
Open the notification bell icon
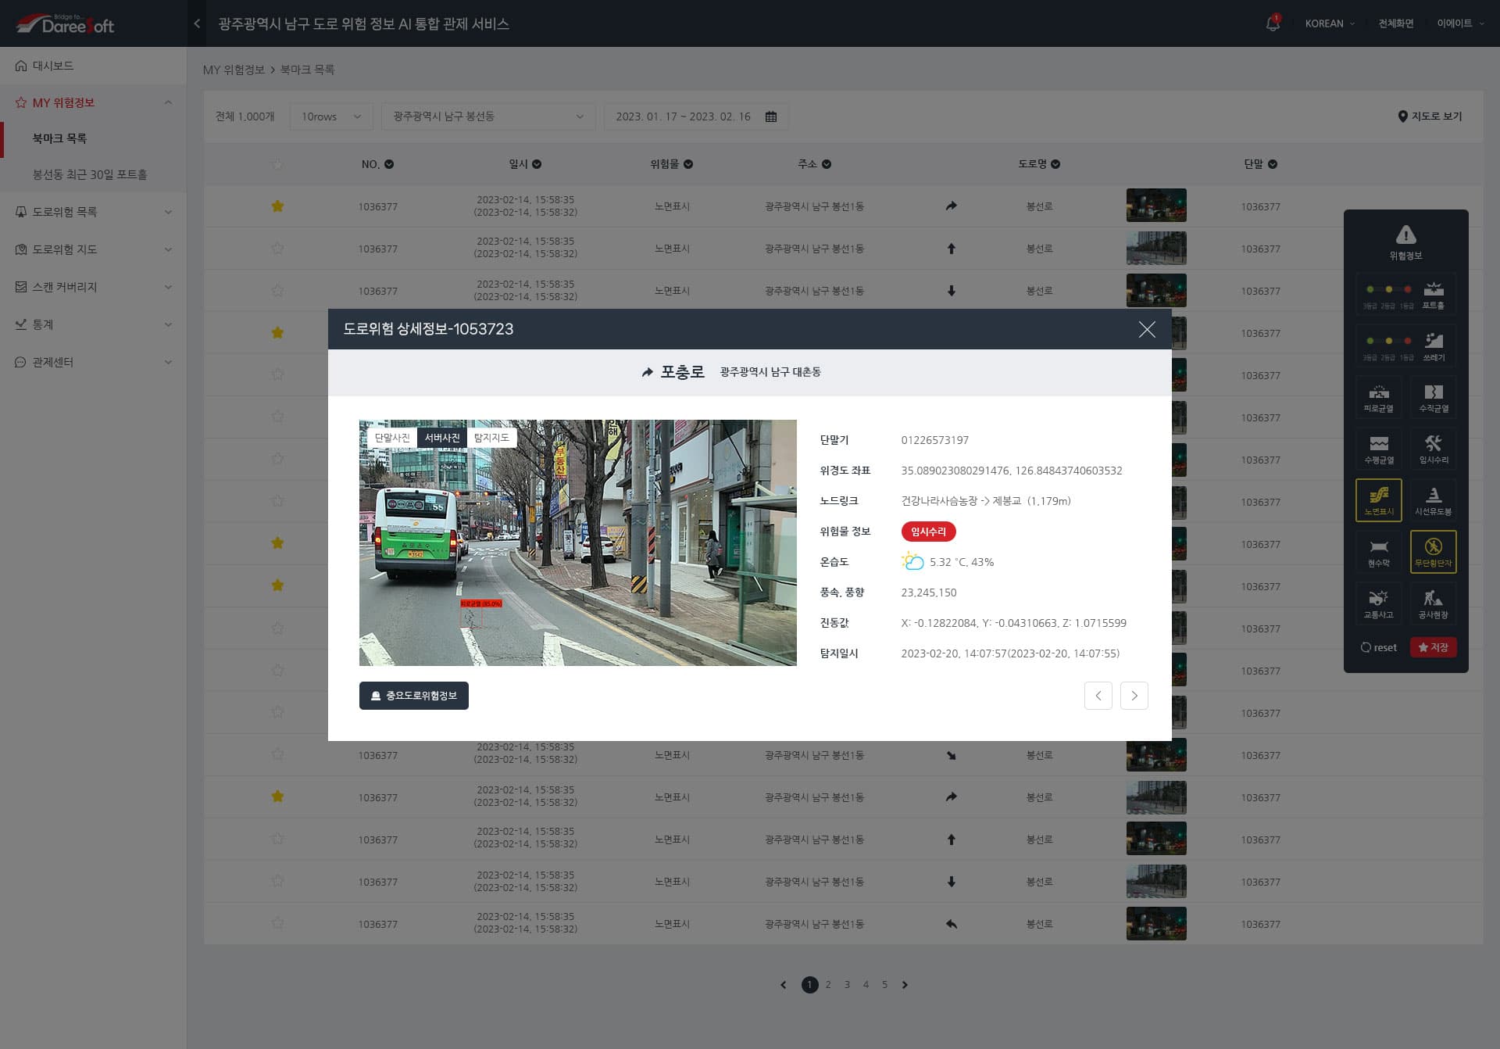coord(1273,23)
